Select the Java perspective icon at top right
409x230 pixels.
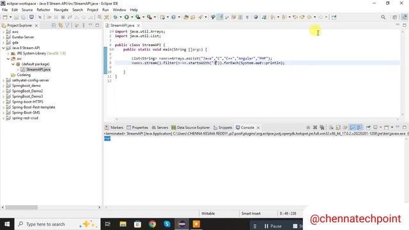tap(404, 17)
